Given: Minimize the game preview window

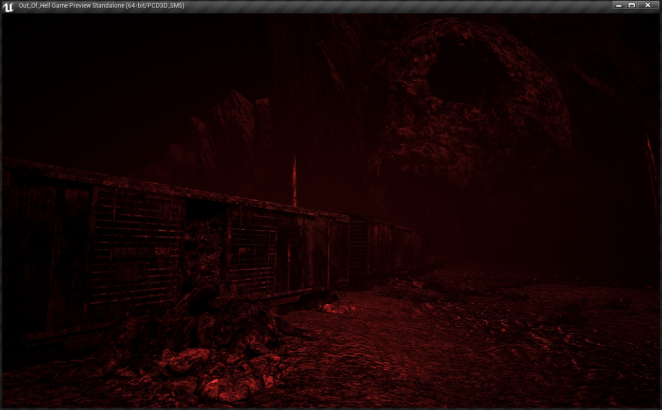Looking at the screenshot, I should click(619, 5).
